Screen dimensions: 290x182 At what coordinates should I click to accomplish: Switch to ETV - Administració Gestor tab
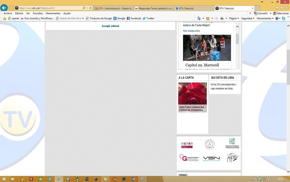tap(114, 8)
